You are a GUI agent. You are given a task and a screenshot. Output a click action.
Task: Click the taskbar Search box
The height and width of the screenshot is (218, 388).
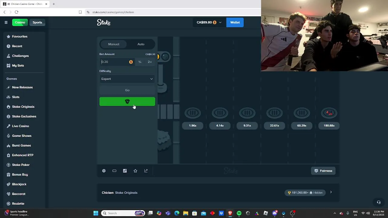tap(123, 213)
